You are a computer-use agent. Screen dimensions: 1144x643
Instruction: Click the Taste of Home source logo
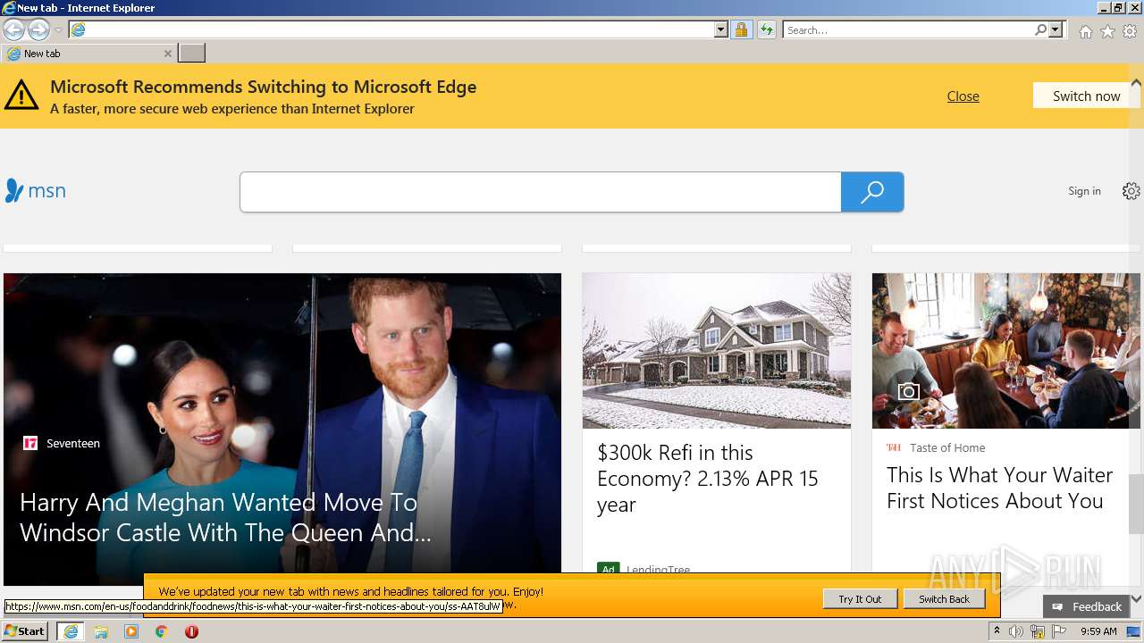pos(894,448)
